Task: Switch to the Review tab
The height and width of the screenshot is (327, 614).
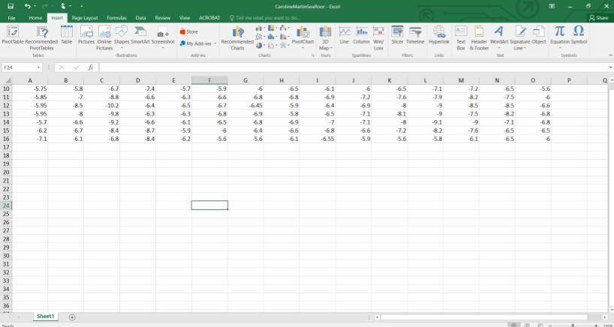Action: 162,18
